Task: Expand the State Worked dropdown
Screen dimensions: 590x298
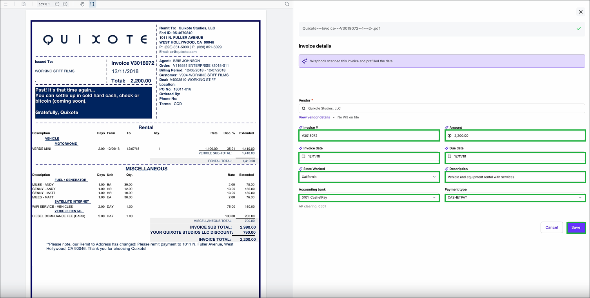Action: pyautogui.click(x=369, y=177)
